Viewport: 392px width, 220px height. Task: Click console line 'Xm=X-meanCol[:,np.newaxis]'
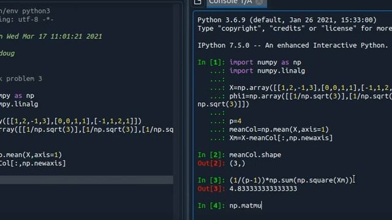point(281,138)
